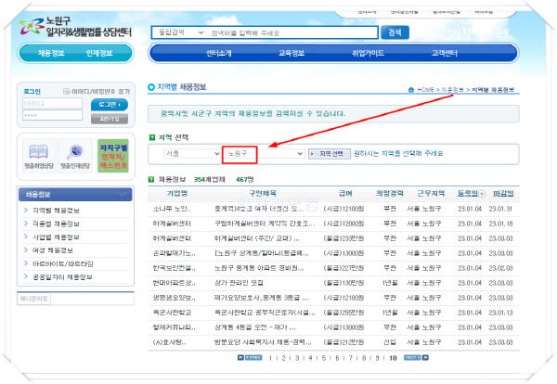Go to page 2 in pagination
The image size is (557, 384).
click(283, 358)
